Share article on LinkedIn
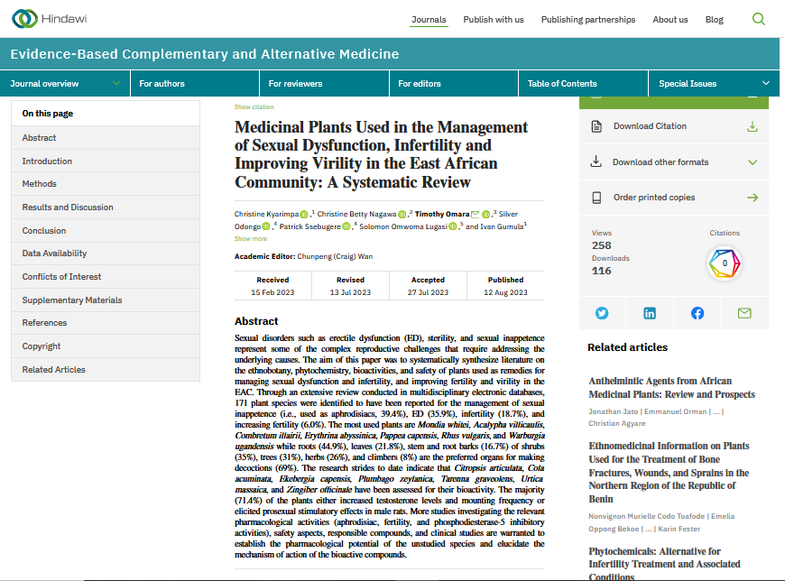785x581 pixels. tap(650, 313)
